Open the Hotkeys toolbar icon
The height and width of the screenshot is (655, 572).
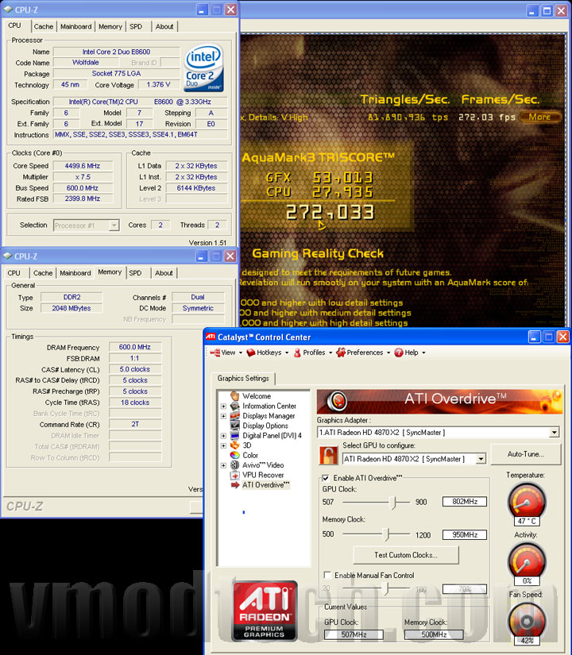point(251,353)
